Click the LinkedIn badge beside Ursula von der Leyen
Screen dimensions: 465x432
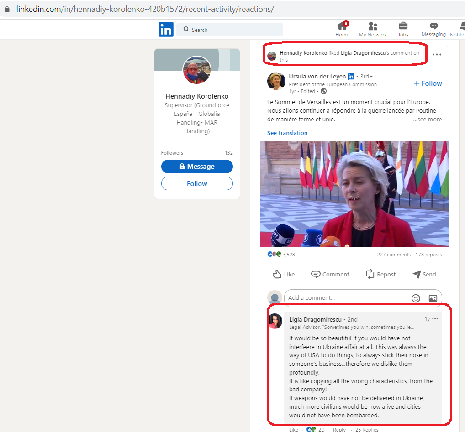(351, 76)
